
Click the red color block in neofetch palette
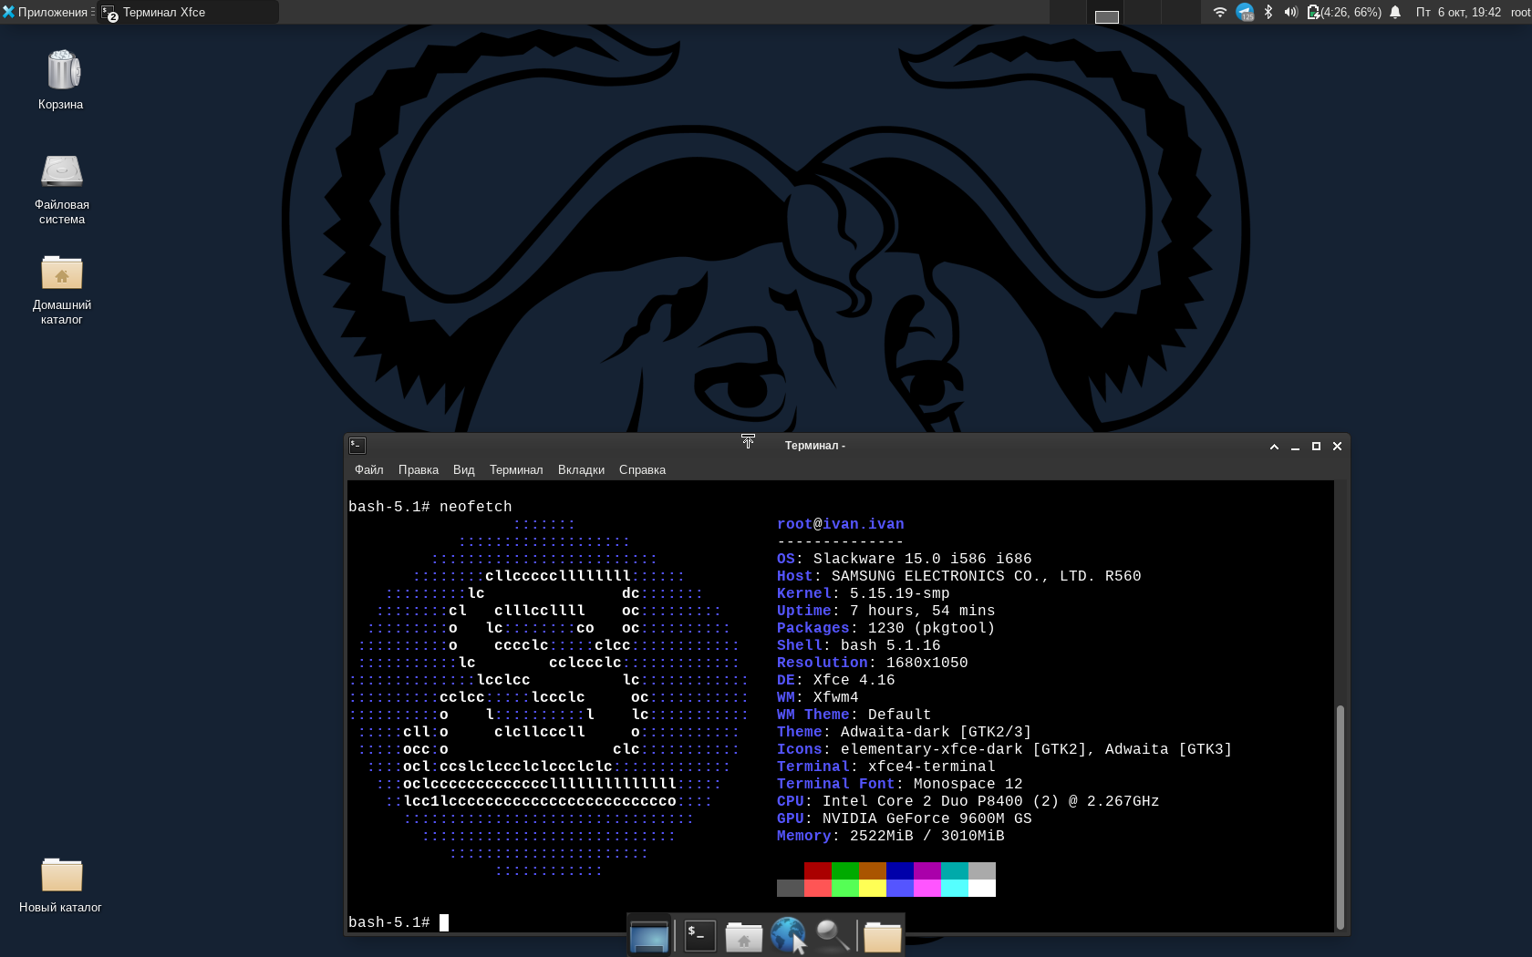pyautogui.click(x=818, y=870)
